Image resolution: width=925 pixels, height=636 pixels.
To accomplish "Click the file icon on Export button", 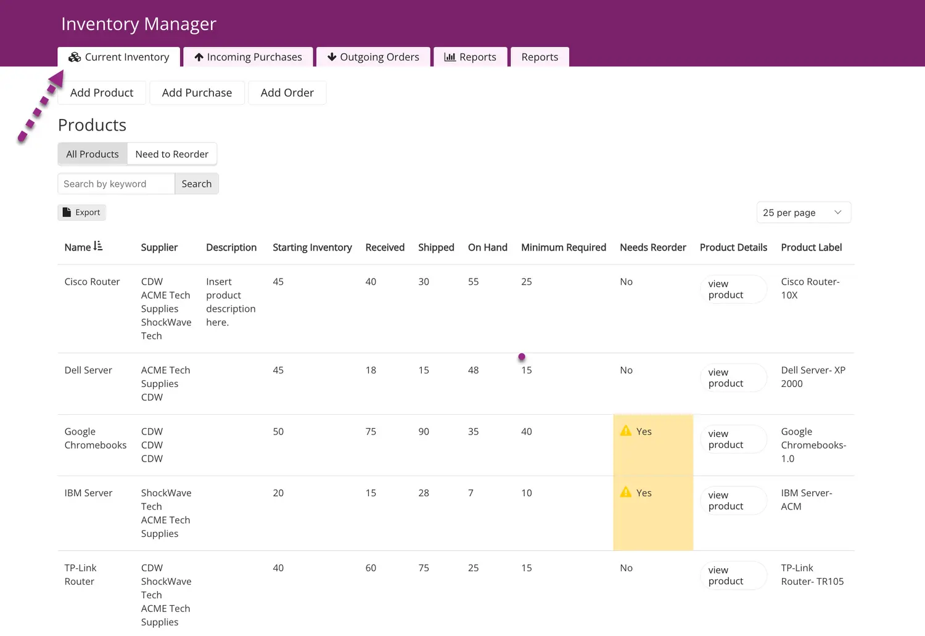I will point(67,213).
